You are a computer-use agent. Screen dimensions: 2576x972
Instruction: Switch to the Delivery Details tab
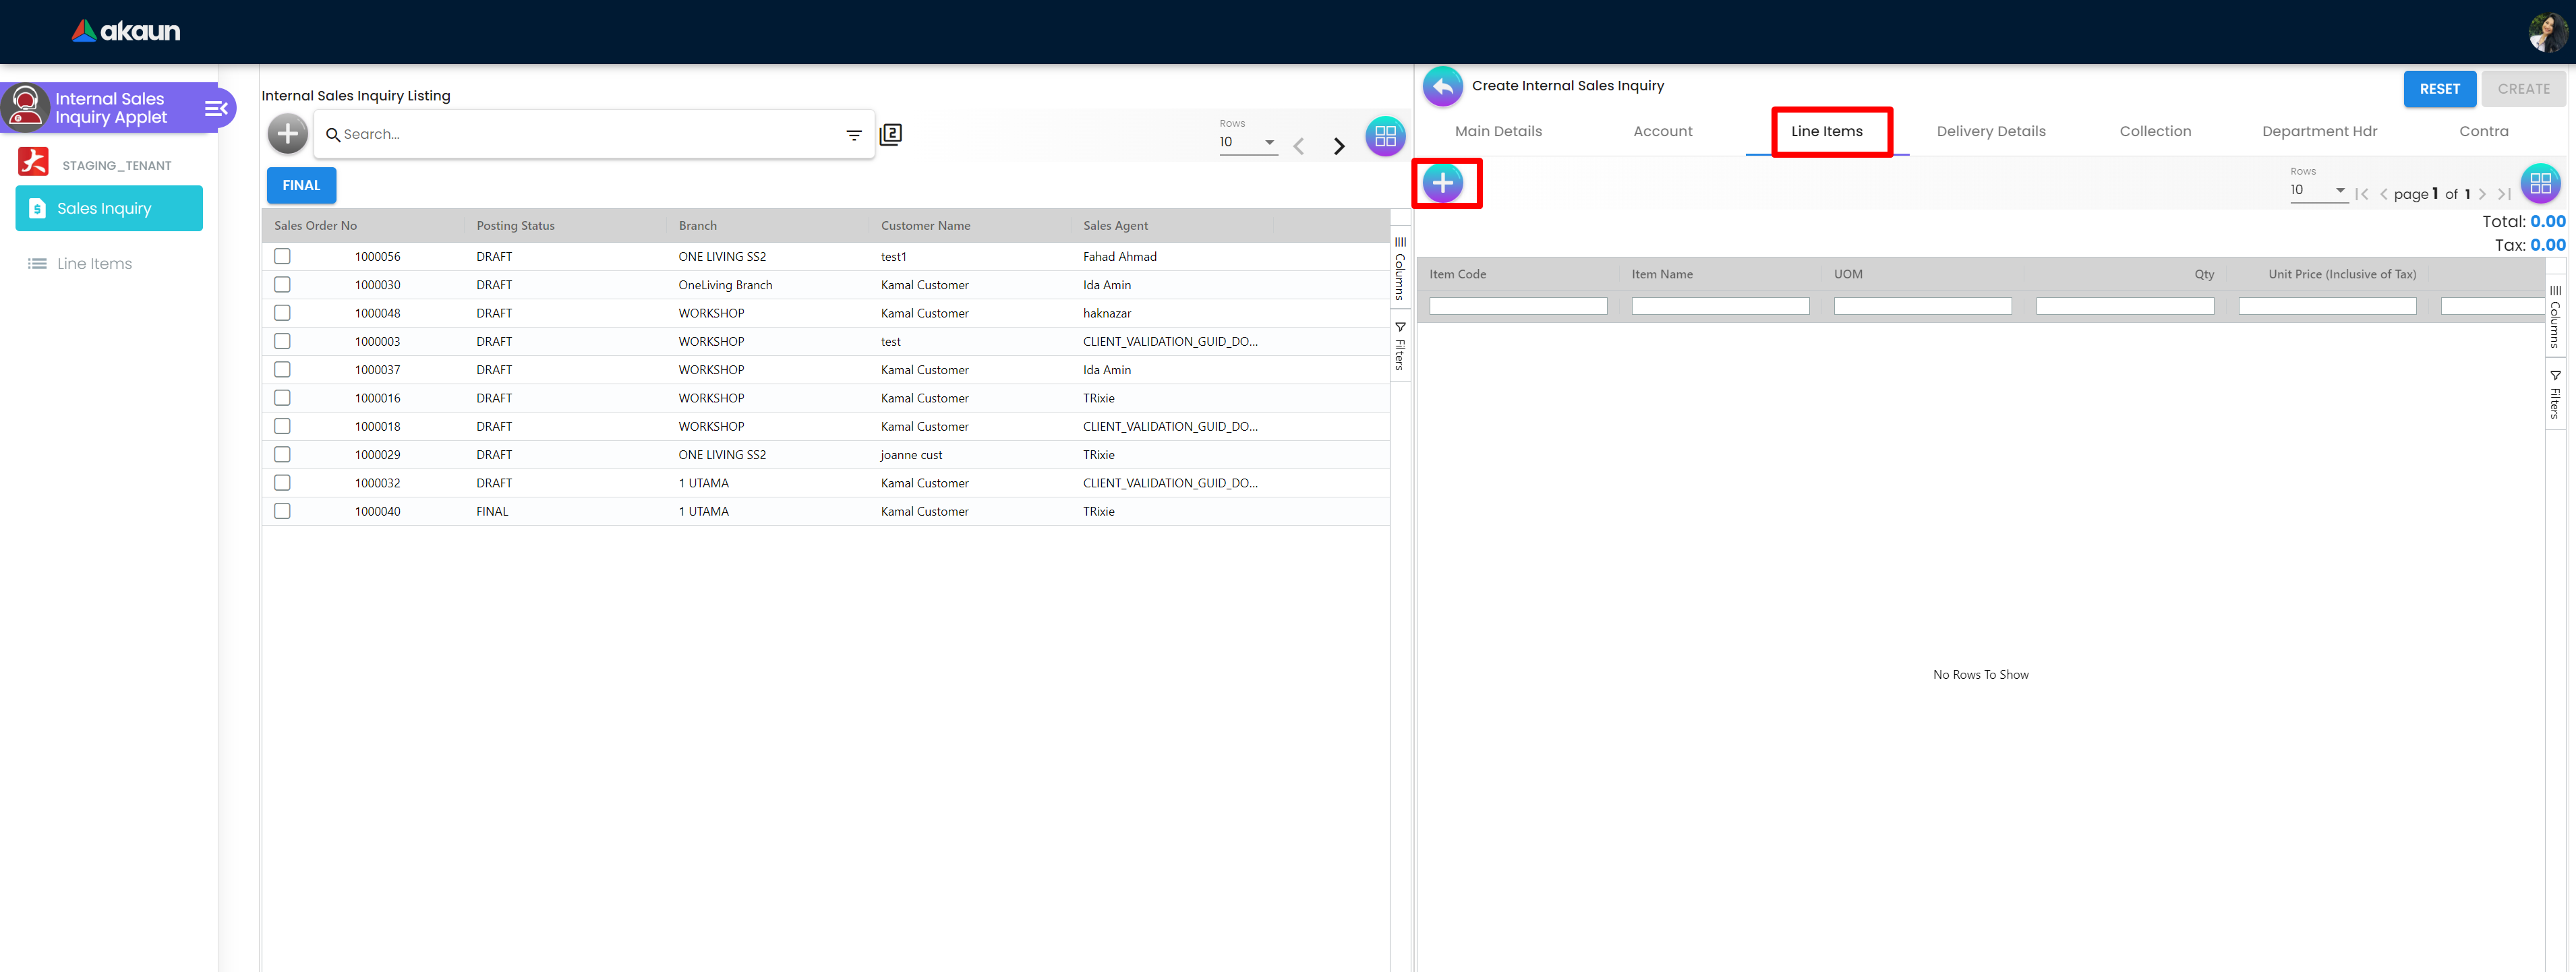1990,131
